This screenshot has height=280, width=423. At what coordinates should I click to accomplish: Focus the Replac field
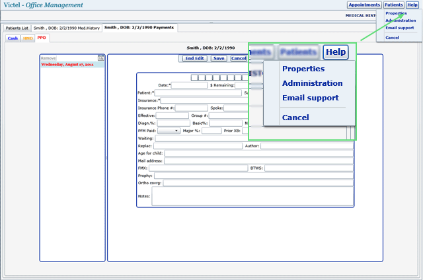point(198,146)
